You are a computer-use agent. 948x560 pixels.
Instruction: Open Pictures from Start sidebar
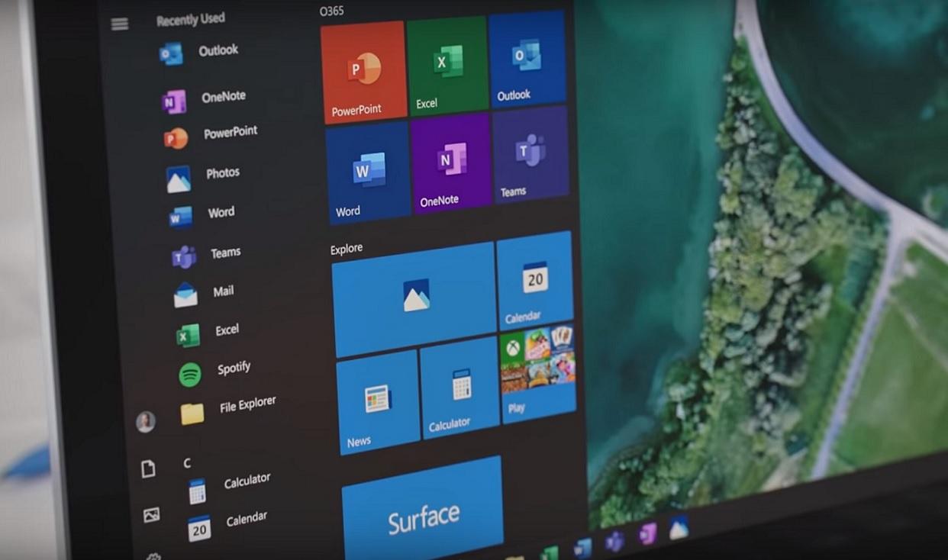151,515
